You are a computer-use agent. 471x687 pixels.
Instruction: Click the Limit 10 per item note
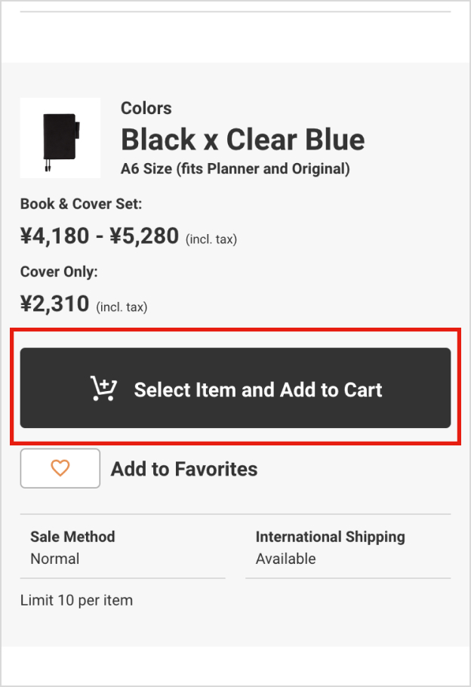click(76, 600)
